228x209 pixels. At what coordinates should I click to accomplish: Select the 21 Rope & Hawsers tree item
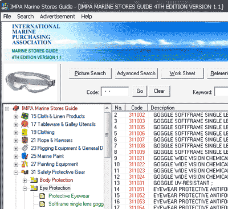(x=52, y=140)
